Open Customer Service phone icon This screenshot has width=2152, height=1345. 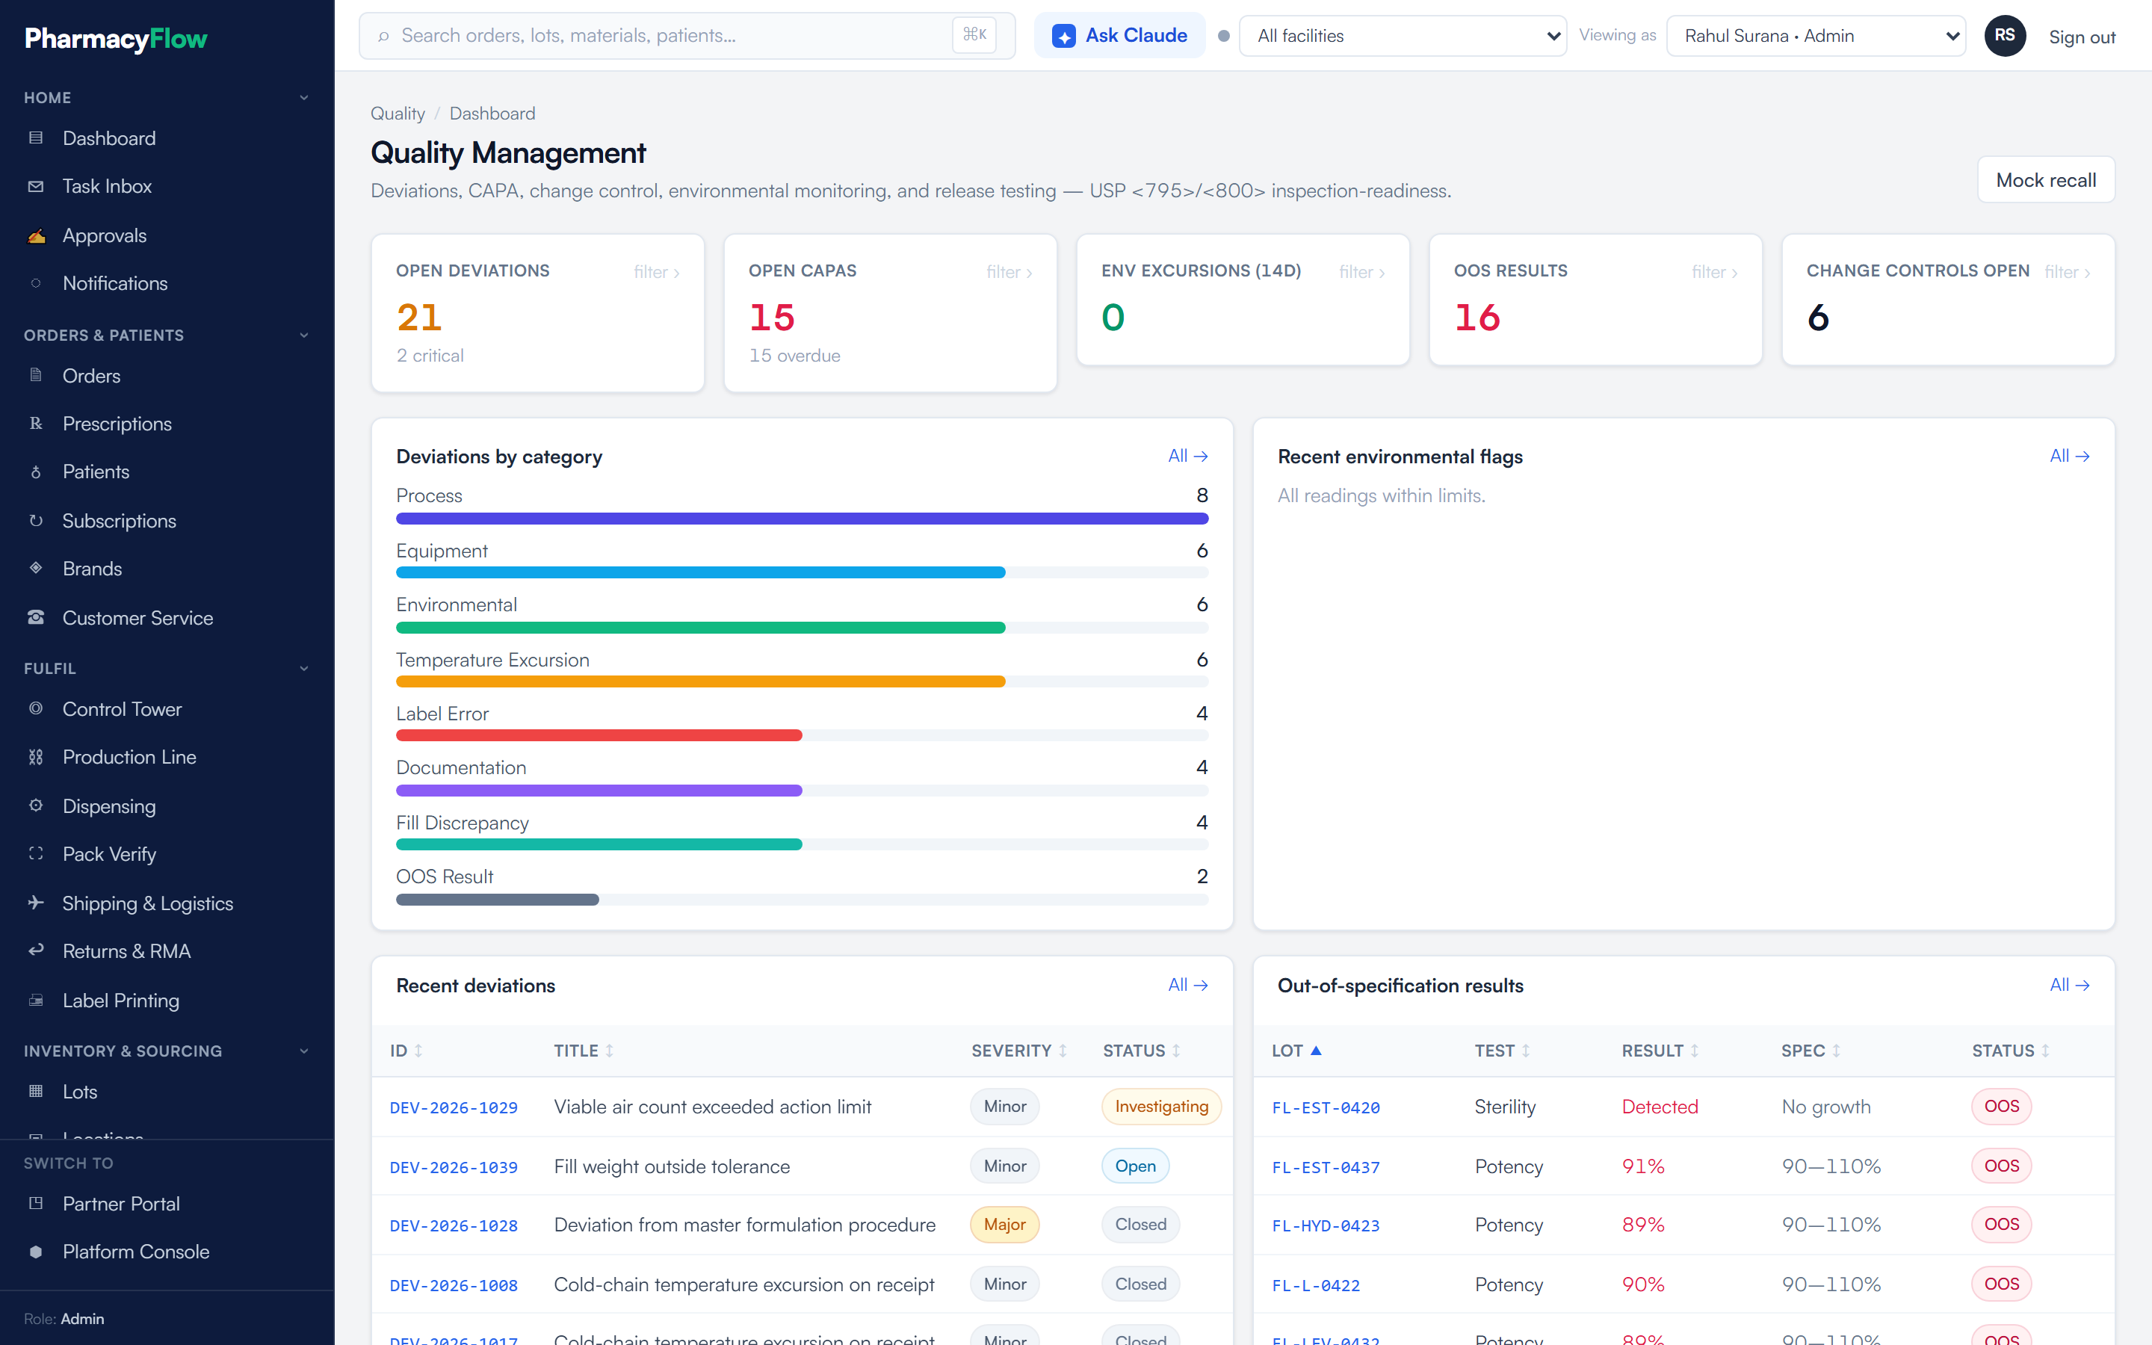click(36, 617)
